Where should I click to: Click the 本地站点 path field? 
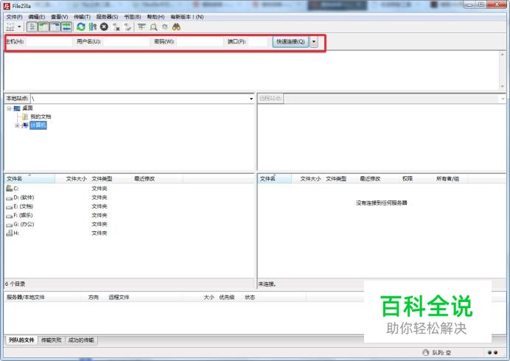tap(139, 99)
